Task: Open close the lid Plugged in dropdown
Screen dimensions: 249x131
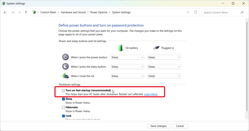Action: pos(164,76)
